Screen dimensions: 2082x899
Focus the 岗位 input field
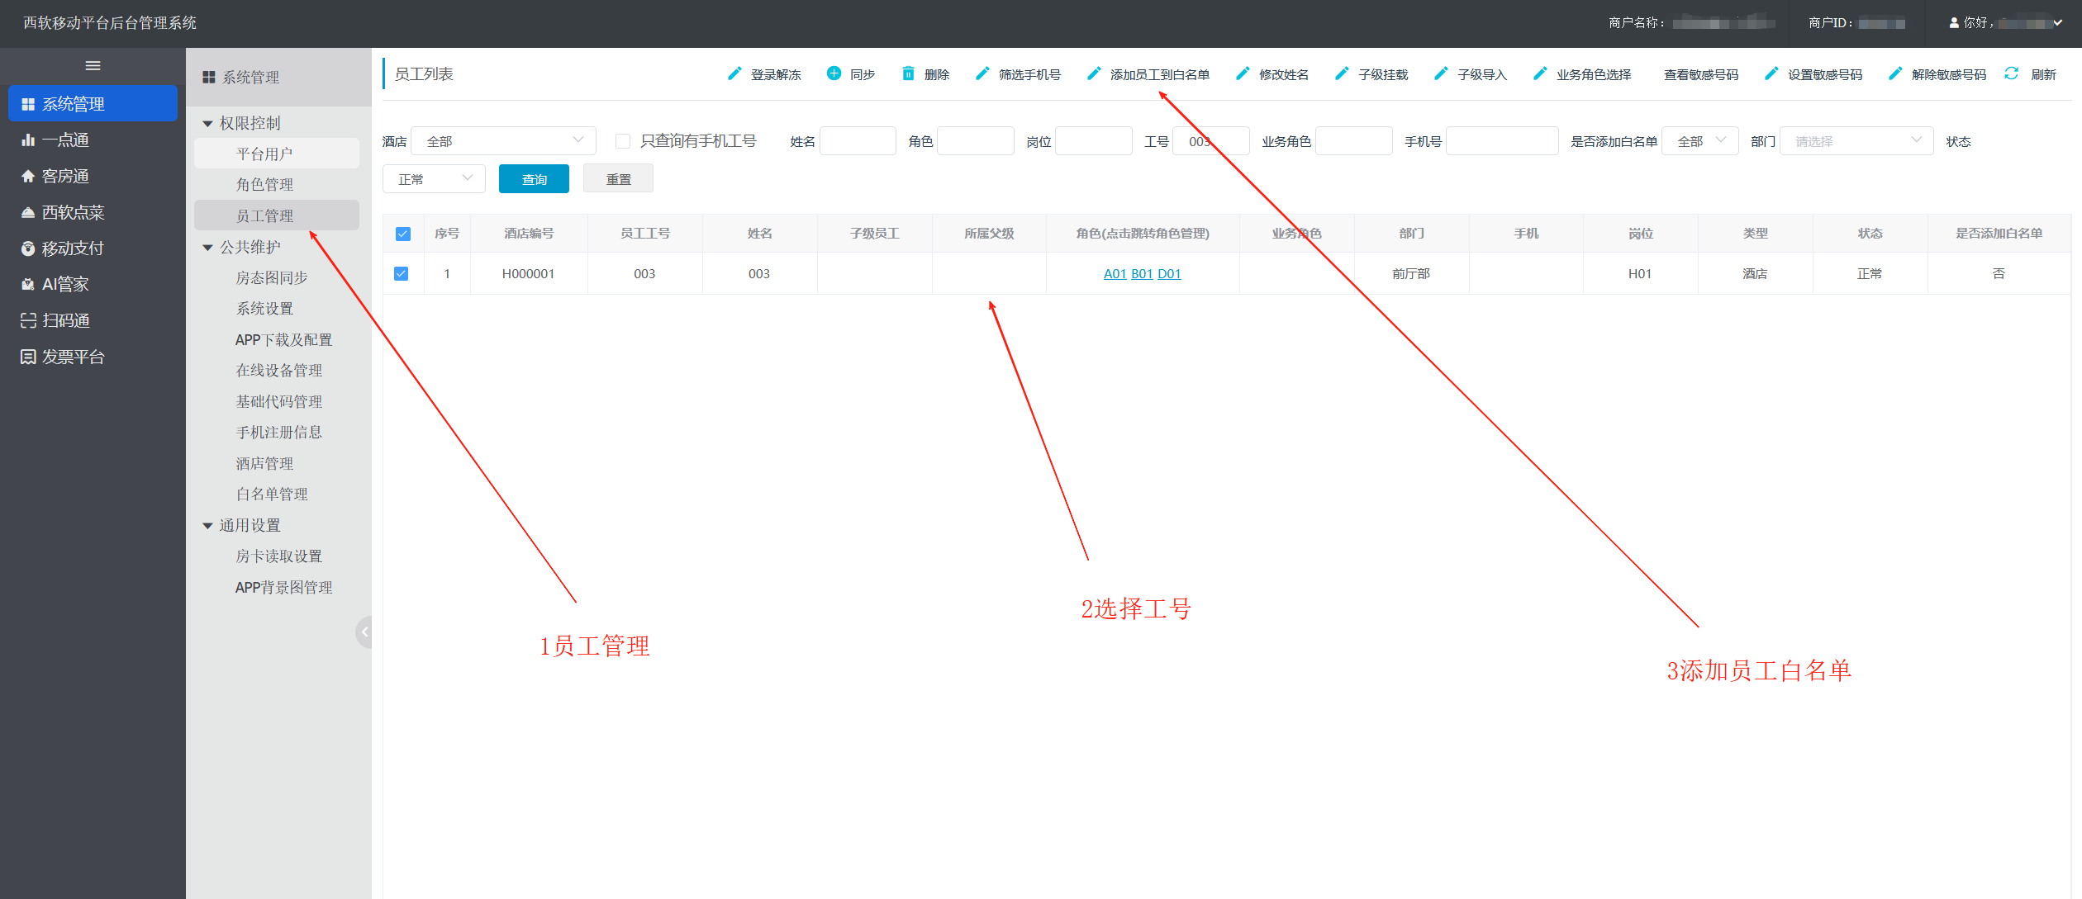click(1094, 141)
